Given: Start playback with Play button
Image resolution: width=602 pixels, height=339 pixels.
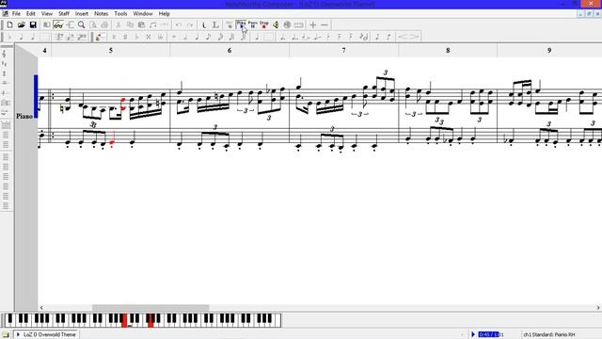Looking at the screenshot, I should coord(241,24).
